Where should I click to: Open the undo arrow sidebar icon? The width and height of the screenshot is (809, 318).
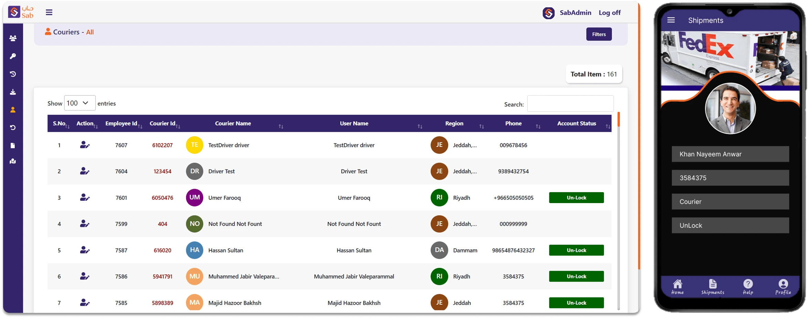coord(13,127)
